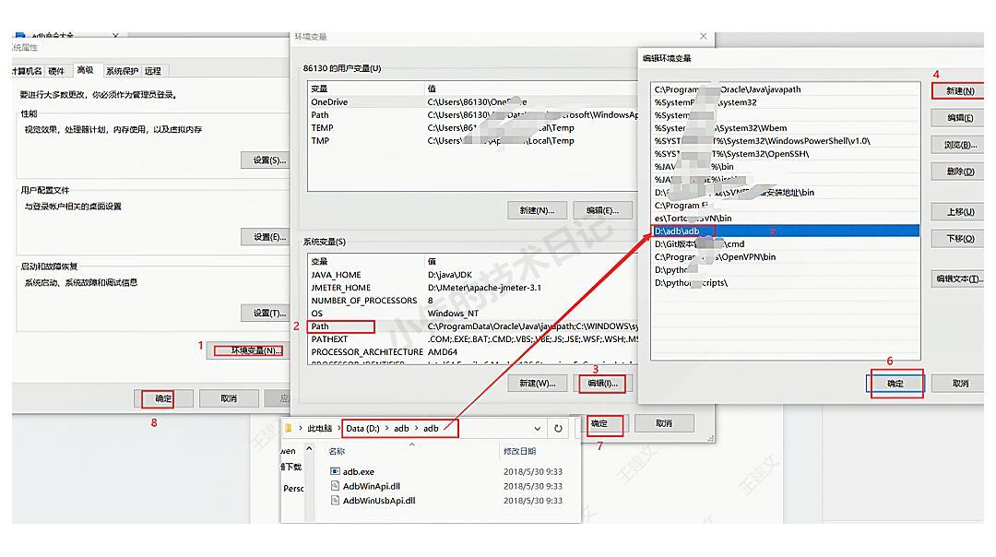The image size is (996, 557).
Task: Select OneDrive row in user variables
Action: [472, 101]
